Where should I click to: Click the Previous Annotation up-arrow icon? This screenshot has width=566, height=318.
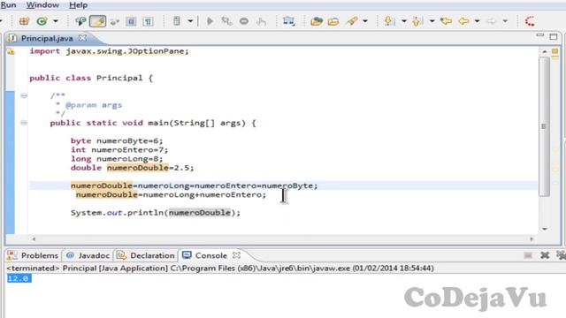pyautogui.click(x=417, y=21)
